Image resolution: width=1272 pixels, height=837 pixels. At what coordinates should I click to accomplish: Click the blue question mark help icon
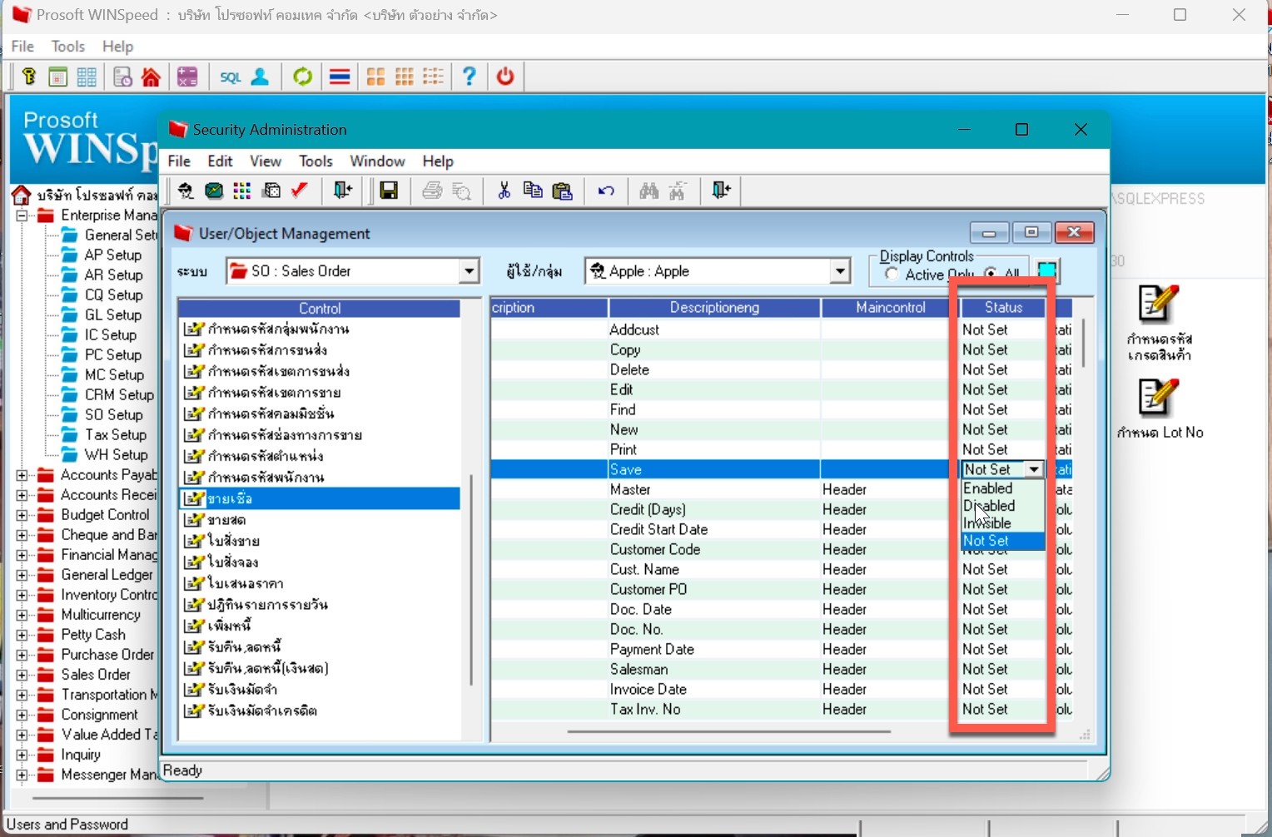click(469, 77)
